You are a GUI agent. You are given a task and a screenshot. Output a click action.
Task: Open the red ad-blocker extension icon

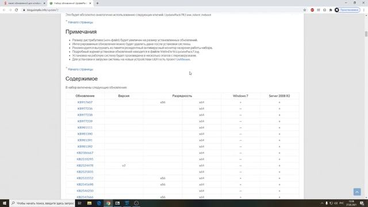[x=312, y=10]
